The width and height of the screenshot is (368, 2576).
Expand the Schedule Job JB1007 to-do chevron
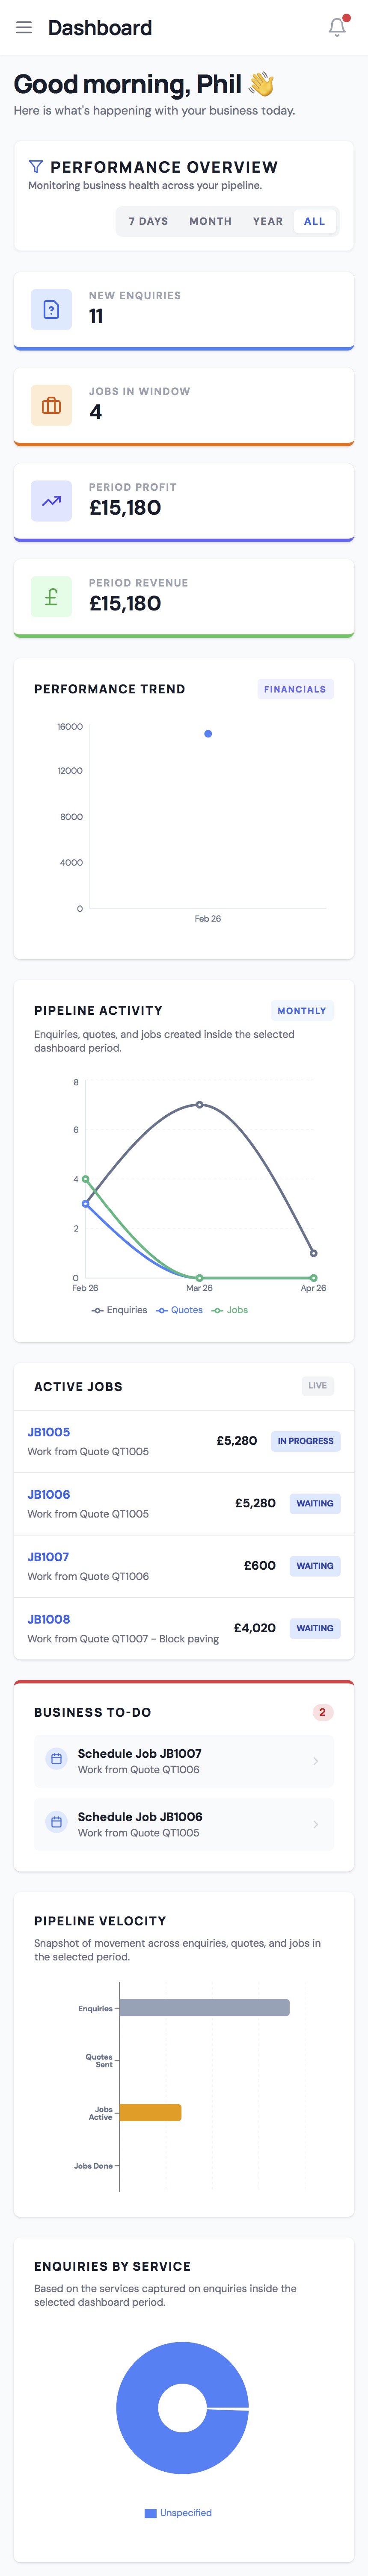316,1761
